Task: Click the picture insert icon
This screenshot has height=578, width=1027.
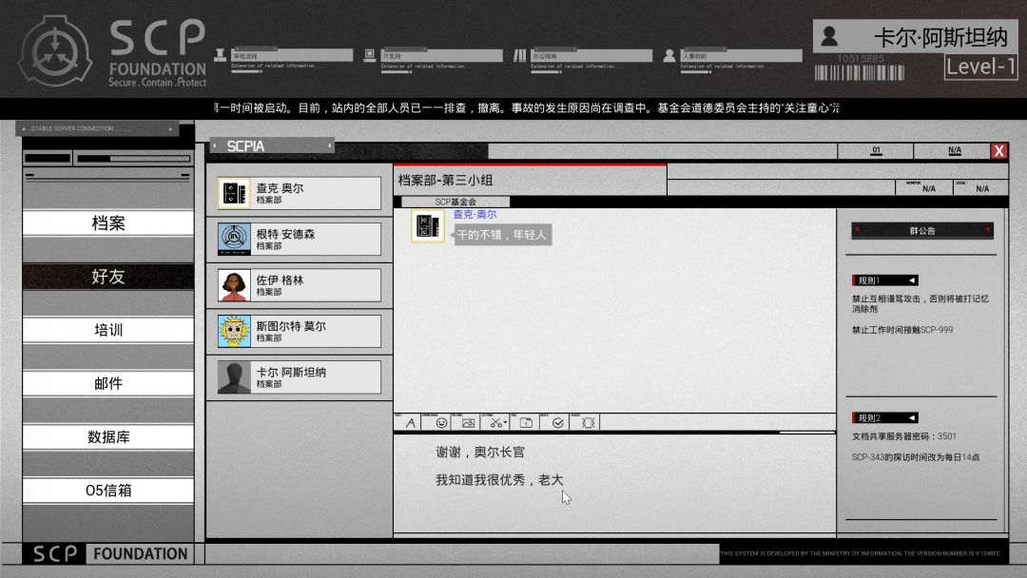Action: (468, 423)
